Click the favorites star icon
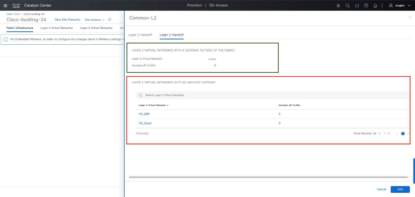This screenshot has width=415, height=197. point(338,5)
